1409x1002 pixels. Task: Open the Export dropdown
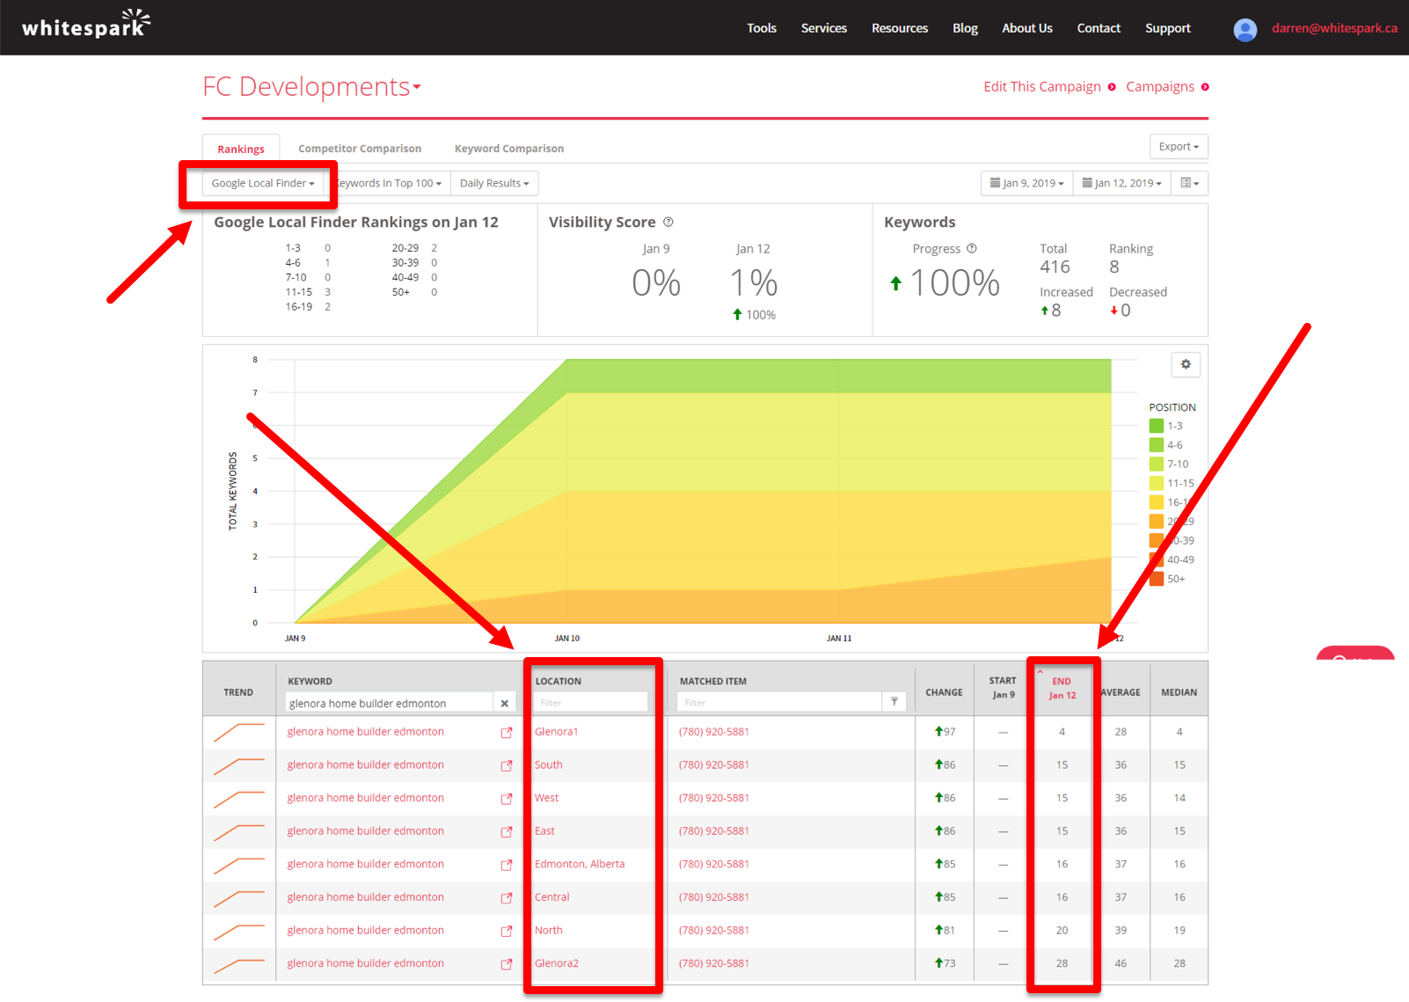1178,147
